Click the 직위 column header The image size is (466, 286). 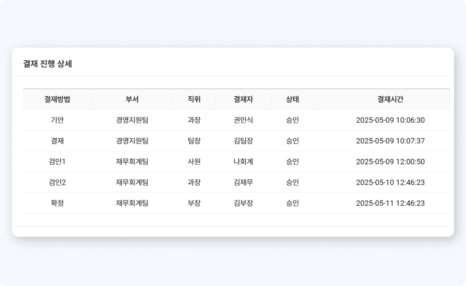194,99
